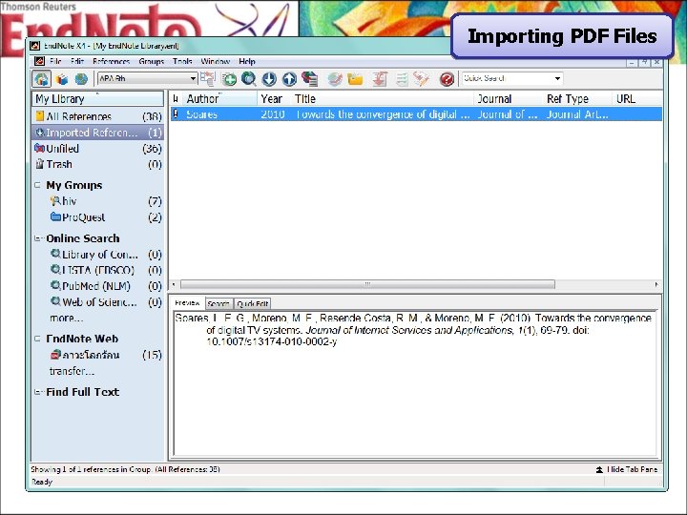Click the Export up-arrow icon
687x515 pixels.
tap(289, 79)
